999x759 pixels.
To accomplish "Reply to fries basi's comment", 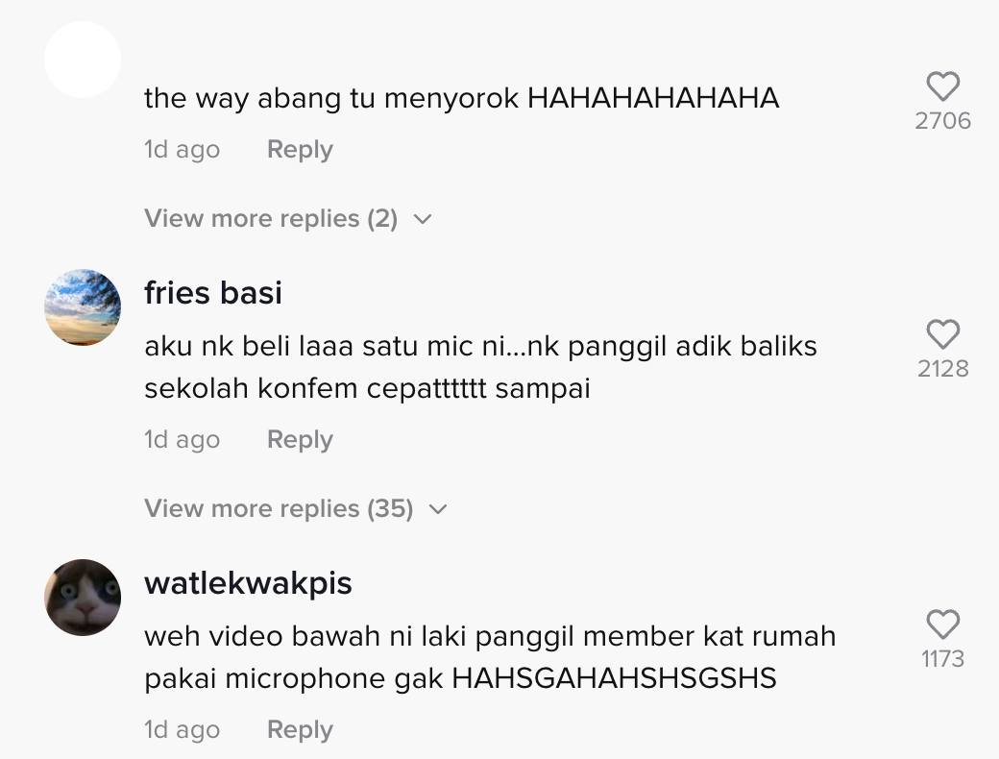I will pos(300,439).
